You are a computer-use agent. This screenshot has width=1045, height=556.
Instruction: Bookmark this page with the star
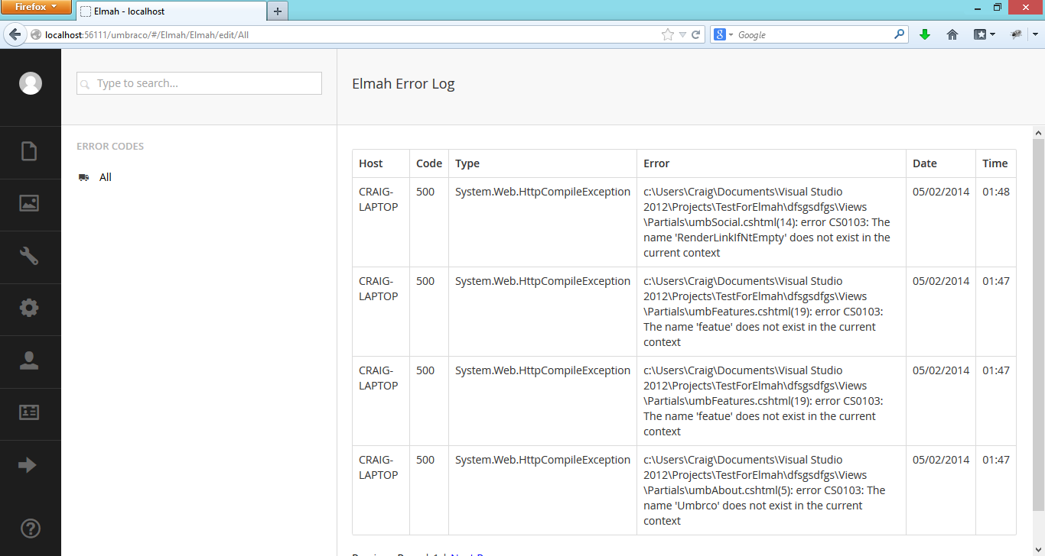point(667,34)
